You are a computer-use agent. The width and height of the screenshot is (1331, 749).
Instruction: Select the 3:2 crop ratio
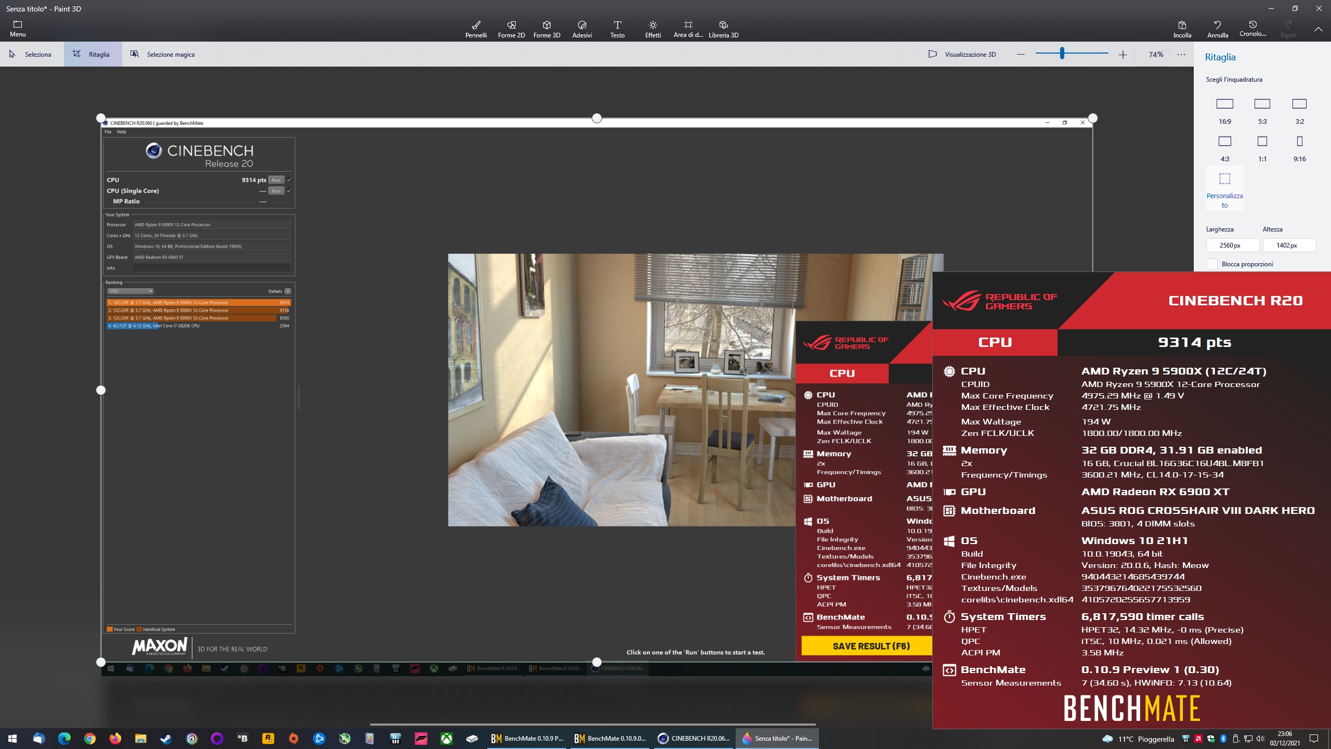[1299, 111]
